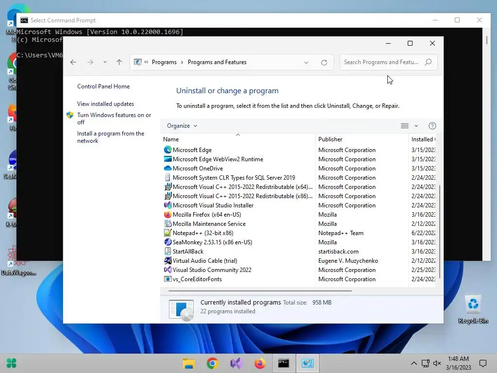
Task: Click the search magnifier icon
Action: [x=428, y=62]
